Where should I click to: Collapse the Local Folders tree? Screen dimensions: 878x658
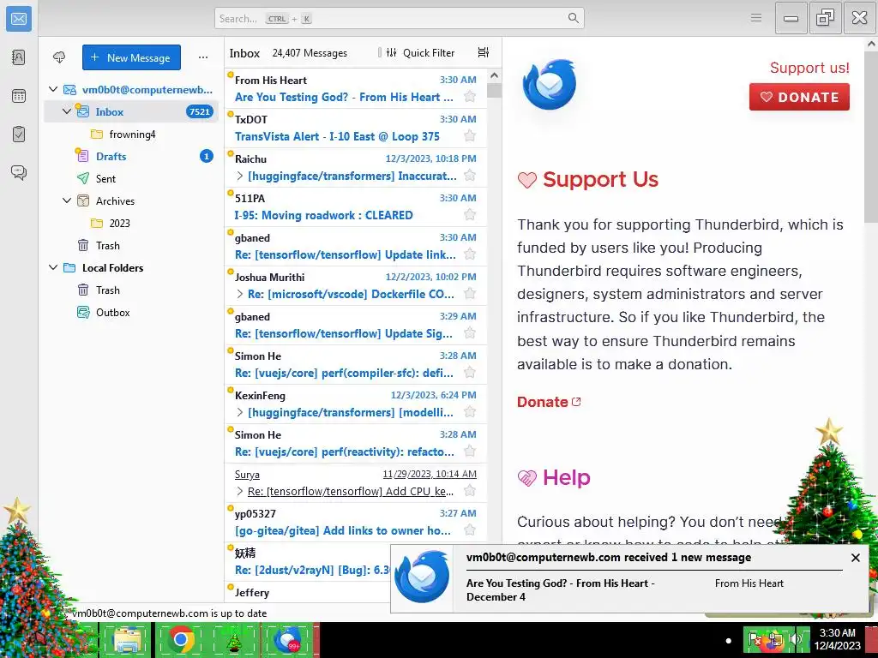click(53, 267)
